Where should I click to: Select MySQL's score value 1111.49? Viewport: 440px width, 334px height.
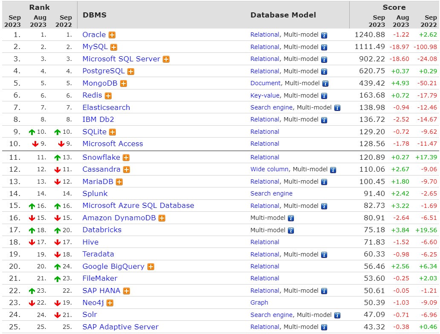(x=370, y=46)
